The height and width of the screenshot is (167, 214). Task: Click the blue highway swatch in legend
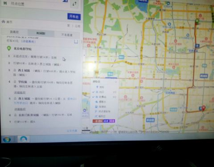pos(106,121)
